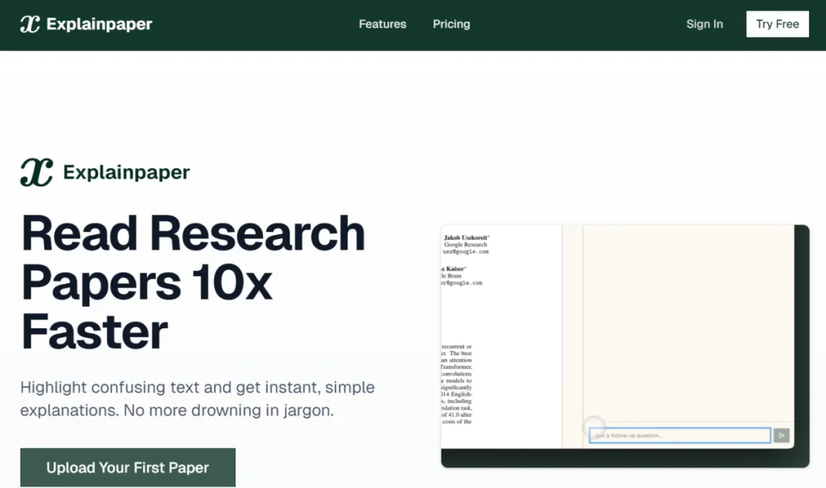Viewport: 826px width, 488px height.
Task: Click the hero 'Explainpaper' brand text
Action: pos(126,173)
